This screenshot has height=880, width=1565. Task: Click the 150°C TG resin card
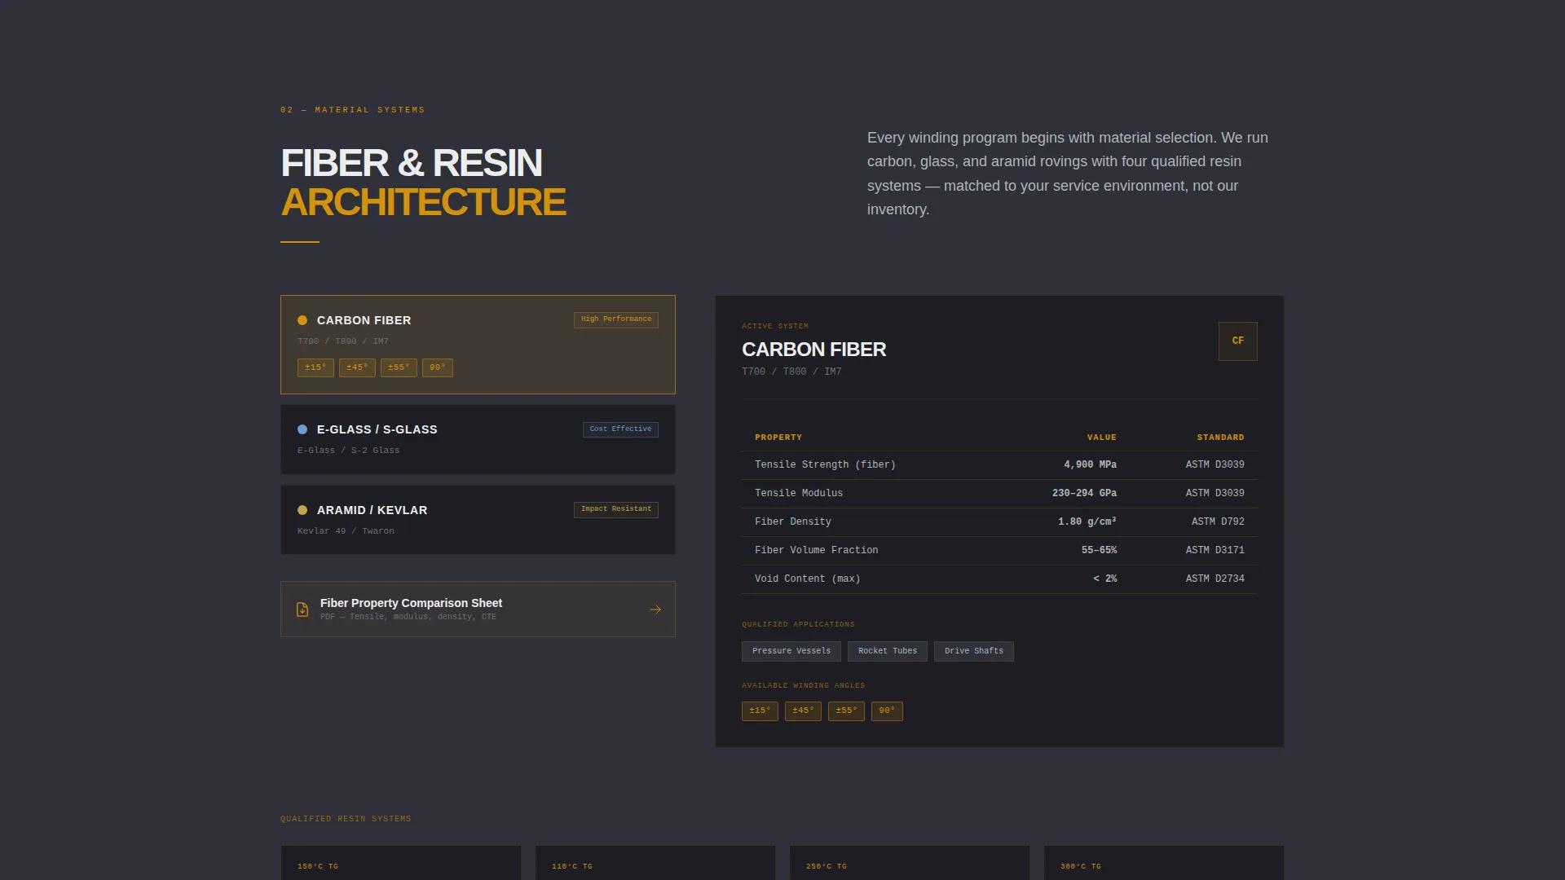(401, 863)
